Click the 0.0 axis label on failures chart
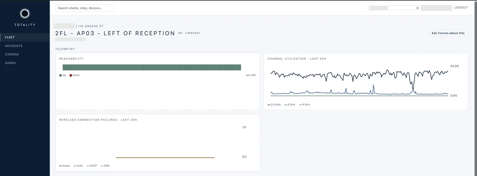The height and width of the screenshot is (176, 477). (x=244, y=157)
